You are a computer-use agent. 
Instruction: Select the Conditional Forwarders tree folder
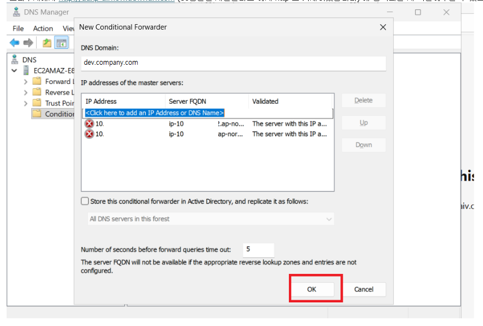[x=54, y=114]
